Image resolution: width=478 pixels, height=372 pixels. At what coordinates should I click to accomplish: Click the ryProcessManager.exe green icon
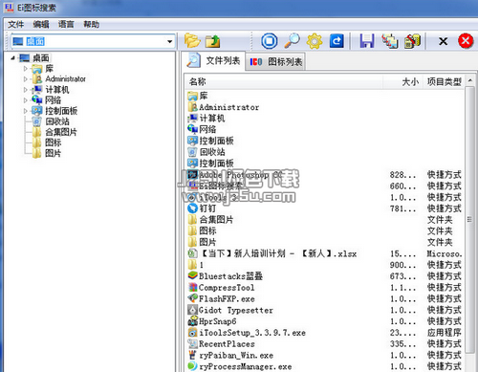click(x=192, y=366)
